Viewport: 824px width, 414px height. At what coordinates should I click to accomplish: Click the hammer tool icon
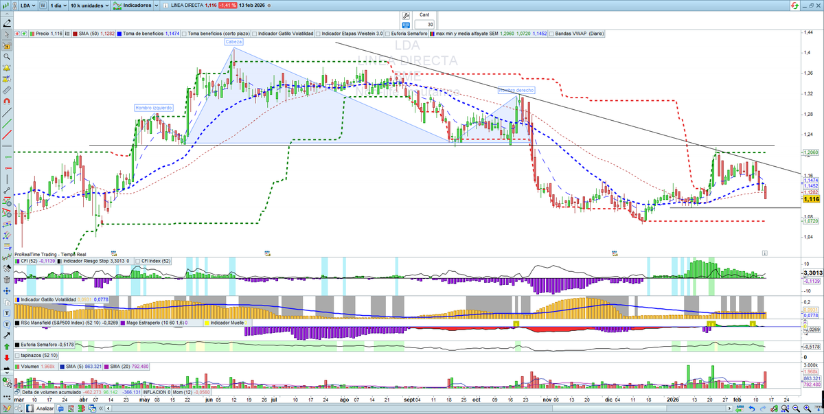tap(7, 268)
